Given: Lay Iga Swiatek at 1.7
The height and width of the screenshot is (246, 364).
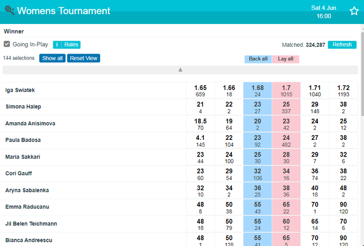Looking at the screenshot, I should tap(286, 90).
